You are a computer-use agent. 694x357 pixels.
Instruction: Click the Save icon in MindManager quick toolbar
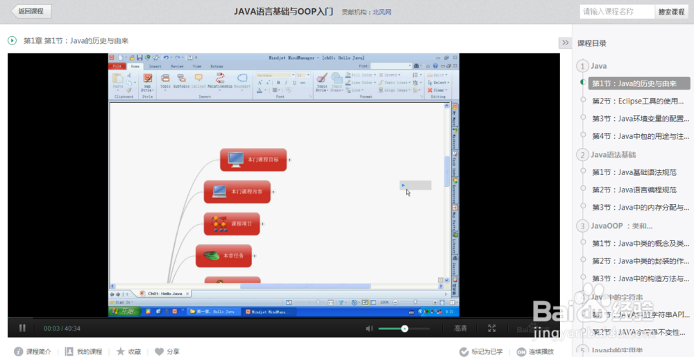pos(139,58)
